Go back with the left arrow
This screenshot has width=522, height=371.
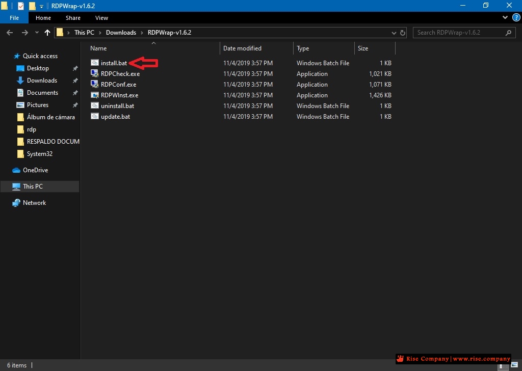10,33
